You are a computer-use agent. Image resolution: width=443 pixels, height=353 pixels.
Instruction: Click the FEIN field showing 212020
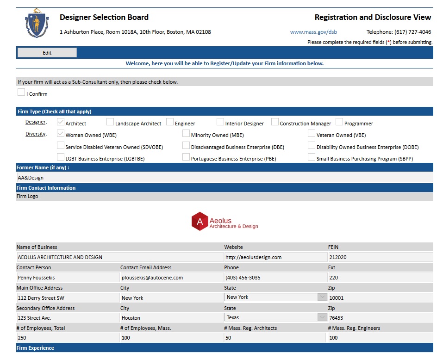click(380, 257)
